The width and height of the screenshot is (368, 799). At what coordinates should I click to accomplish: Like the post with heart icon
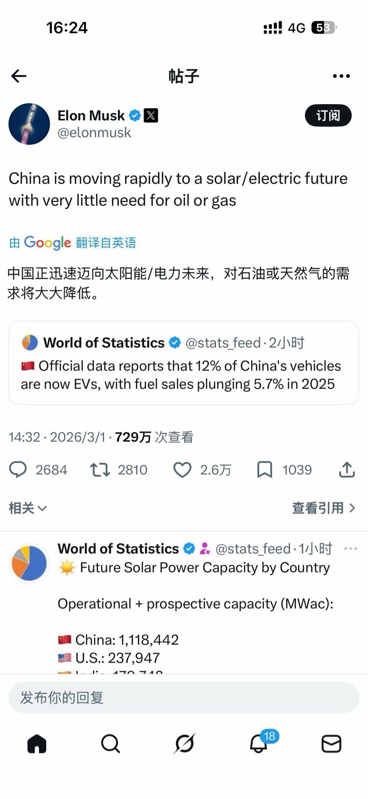(x=182, y=470)
